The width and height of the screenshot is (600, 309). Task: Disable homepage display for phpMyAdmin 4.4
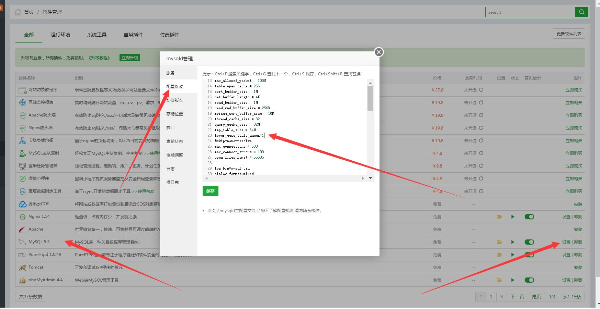pos(529,280)
